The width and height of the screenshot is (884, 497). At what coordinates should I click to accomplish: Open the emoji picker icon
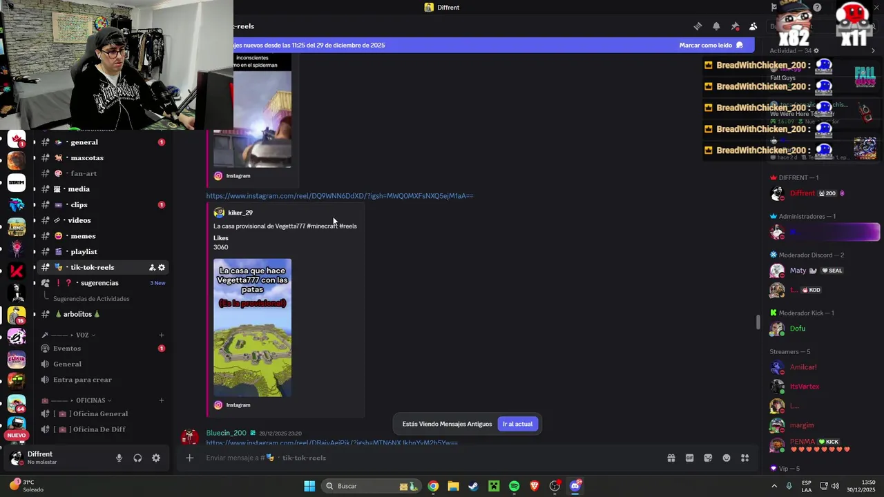pyautogui.click(x=727, y=458)
